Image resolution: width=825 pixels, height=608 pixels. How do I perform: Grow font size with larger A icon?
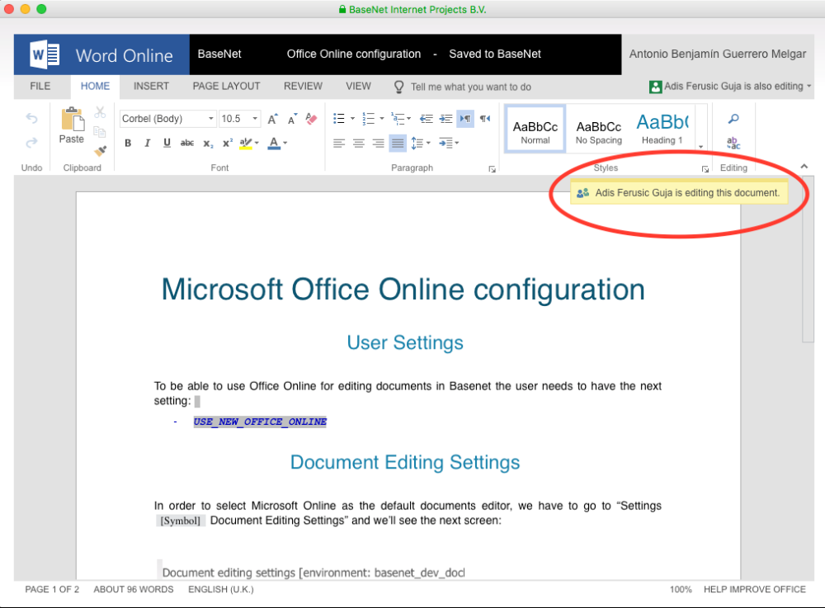(272, 119)
